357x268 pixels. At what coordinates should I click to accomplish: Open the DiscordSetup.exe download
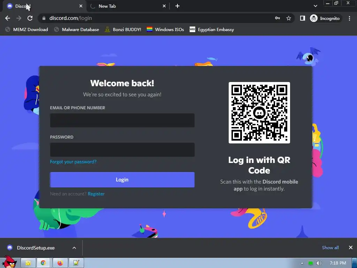point(36,248)
